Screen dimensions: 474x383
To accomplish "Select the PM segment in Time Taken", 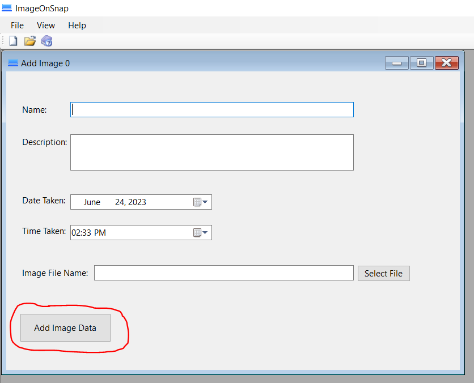I will (x=100, y=233).
